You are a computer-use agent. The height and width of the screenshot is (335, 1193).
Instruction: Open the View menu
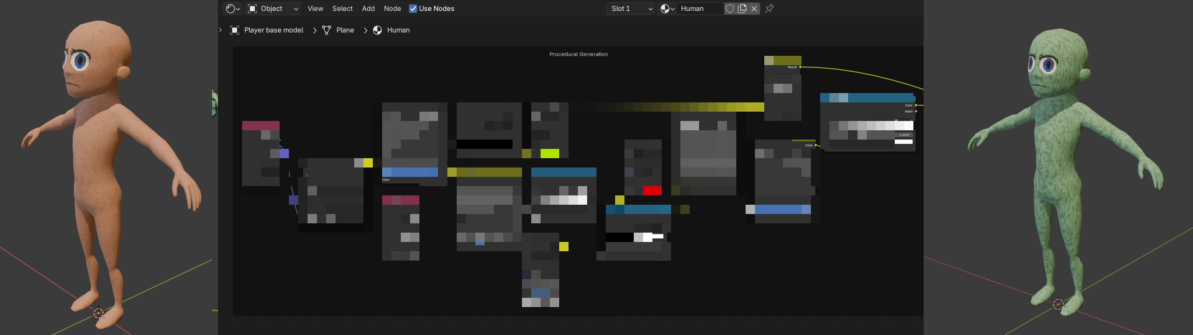click(x=315, y=8)
